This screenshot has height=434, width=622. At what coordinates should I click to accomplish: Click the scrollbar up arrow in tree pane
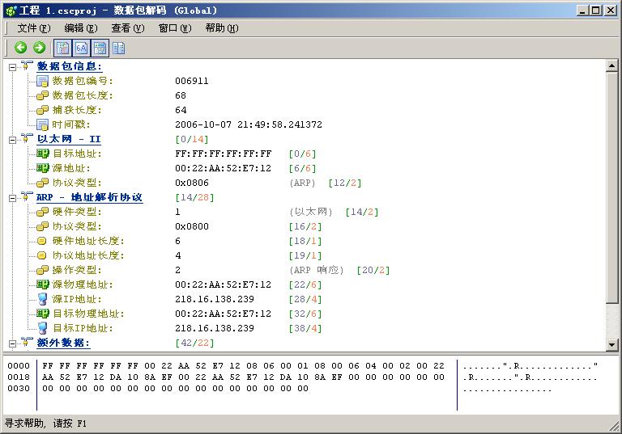coord(611,65)
